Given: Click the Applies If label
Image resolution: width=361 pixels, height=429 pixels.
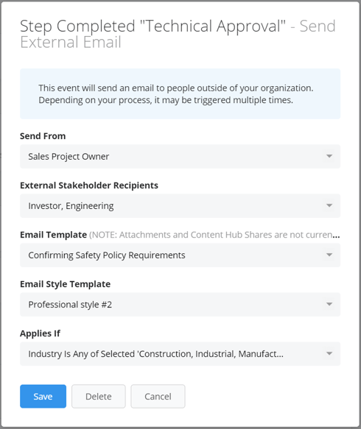Looking at the screenshot, I should [x=40, y=333].
